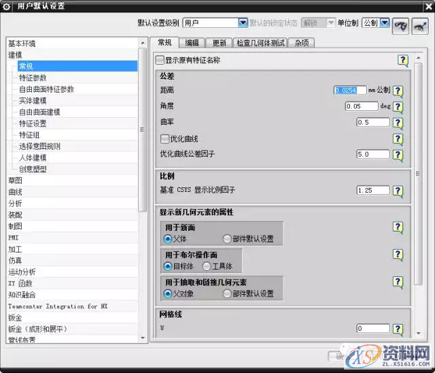Open help icon for 曲率 tolerance
The image size is (435, 373).
click(x=398, y=123)
